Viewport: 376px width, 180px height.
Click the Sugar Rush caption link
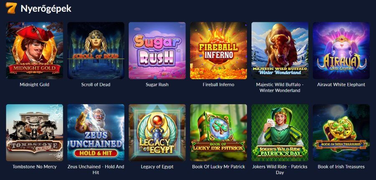[x=157, y=85]
